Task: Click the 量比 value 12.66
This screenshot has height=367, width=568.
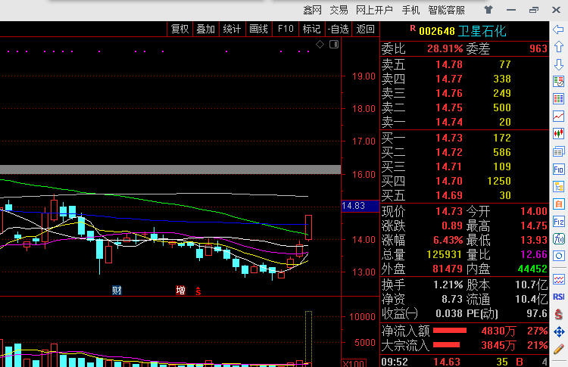Action: tap(534, 254)
